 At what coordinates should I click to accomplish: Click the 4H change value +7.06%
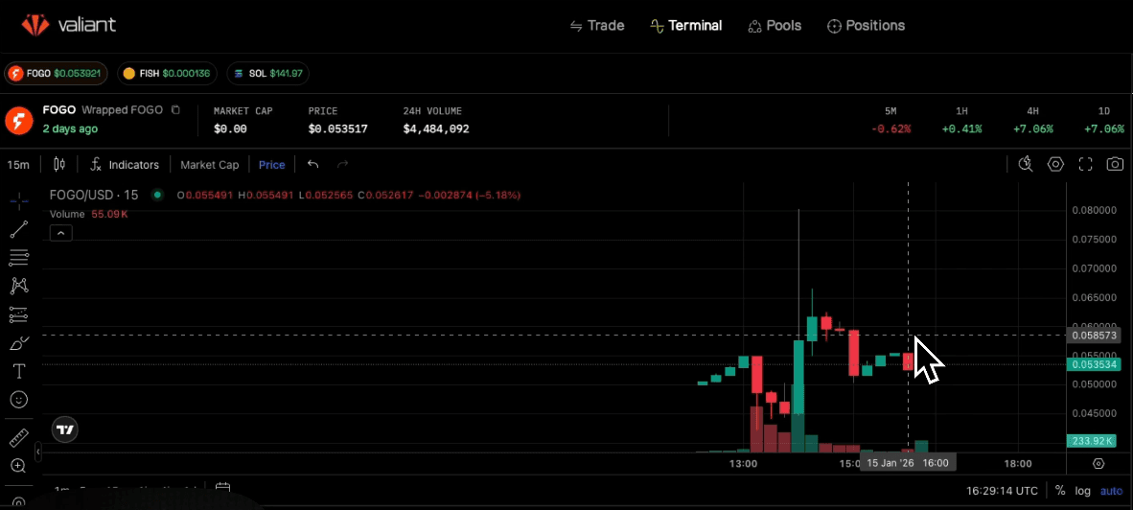click(1032, 128)
